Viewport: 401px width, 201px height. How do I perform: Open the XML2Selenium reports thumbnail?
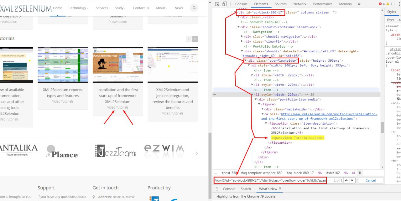tap(63, 65)
